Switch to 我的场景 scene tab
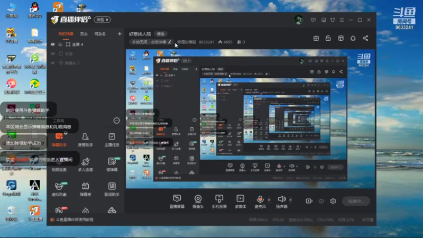This screenshot has height=238, width=423. pos(66,34)
